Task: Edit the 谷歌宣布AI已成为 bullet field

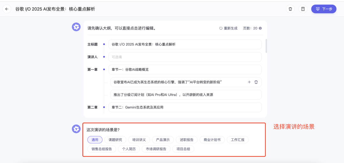Action: tap(186, 82)
